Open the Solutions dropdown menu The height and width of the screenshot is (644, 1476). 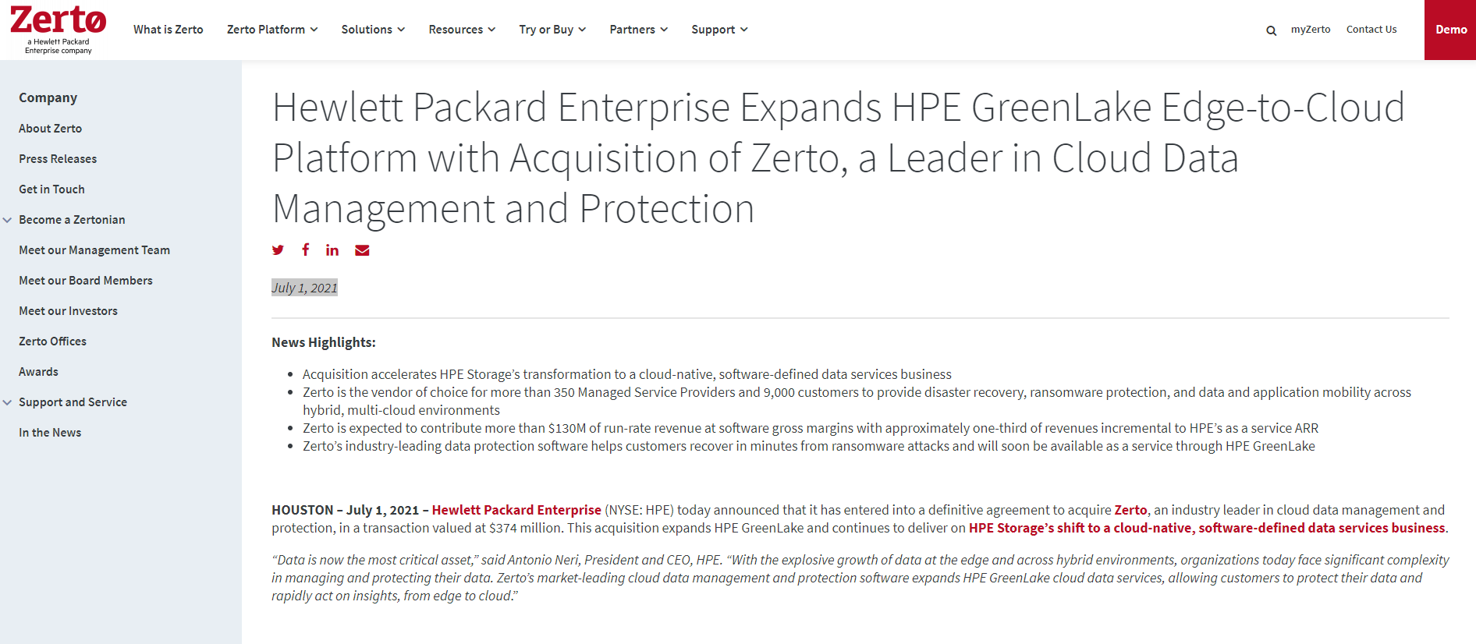tap(373, 30)
